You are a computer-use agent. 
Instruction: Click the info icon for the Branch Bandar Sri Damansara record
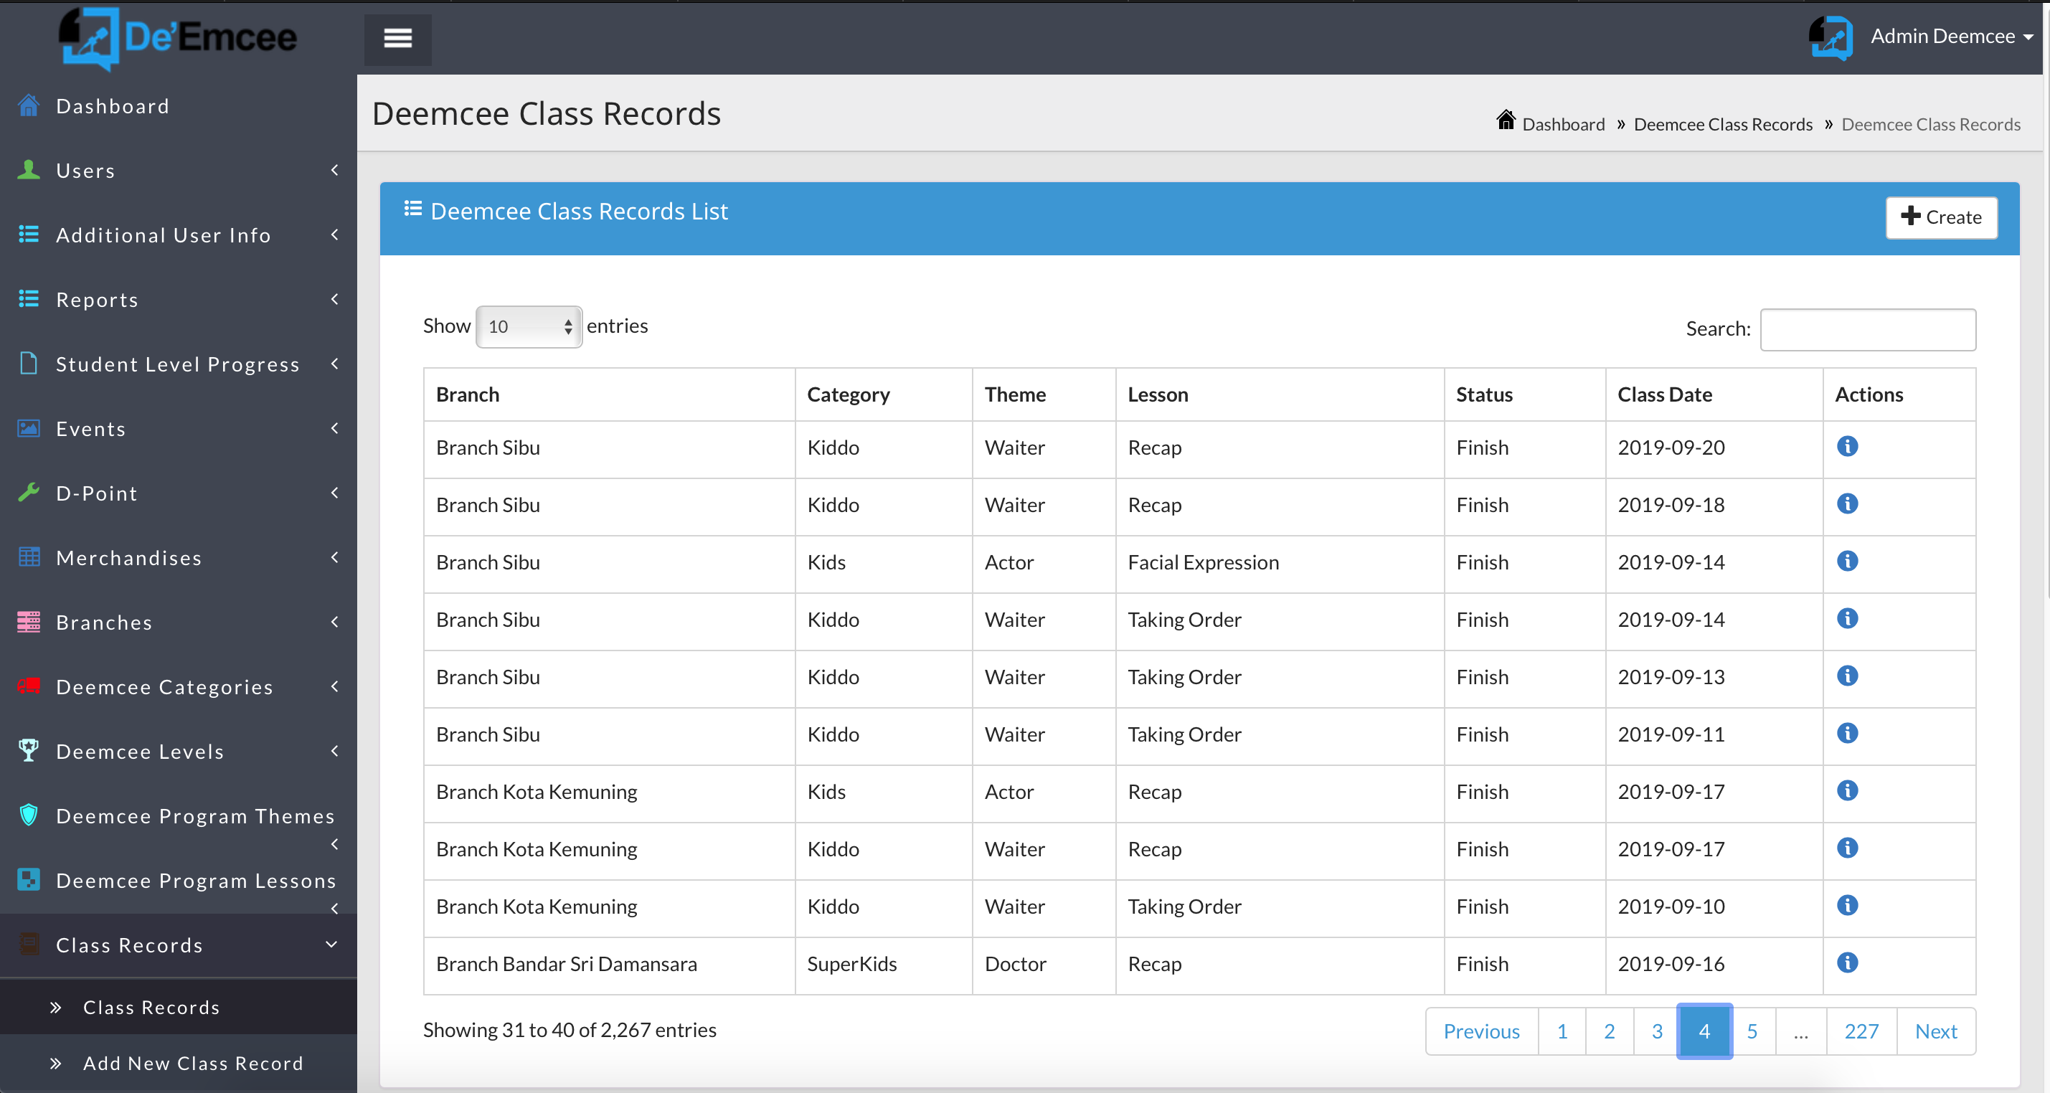pos(1847,963)
